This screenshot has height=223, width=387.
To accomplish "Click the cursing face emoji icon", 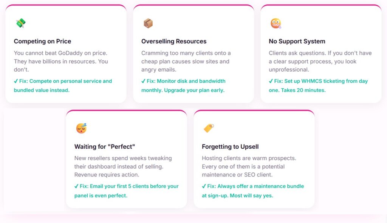I will click(x=276, y=23).
